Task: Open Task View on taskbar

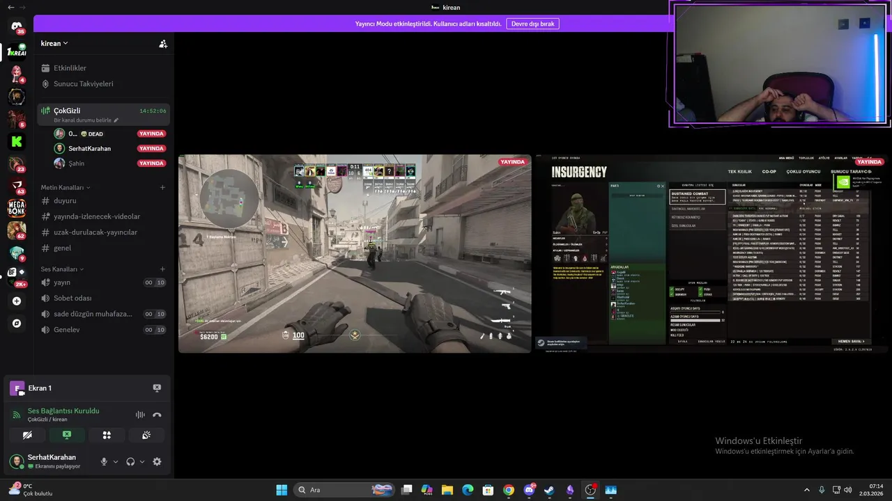Action: pos(407,490)
